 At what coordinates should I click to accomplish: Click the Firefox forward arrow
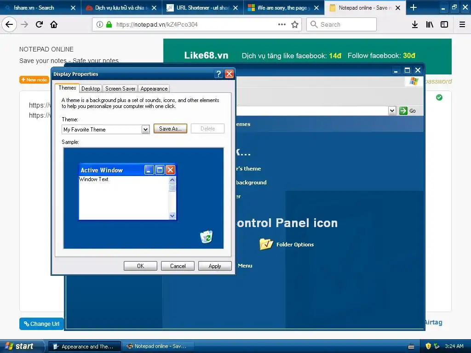tap(24, 24)
